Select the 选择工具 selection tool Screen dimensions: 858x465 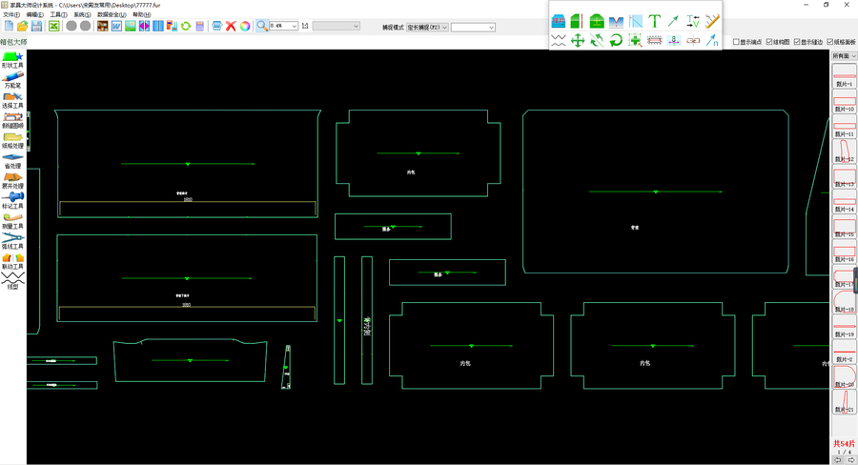pos(12,101)
